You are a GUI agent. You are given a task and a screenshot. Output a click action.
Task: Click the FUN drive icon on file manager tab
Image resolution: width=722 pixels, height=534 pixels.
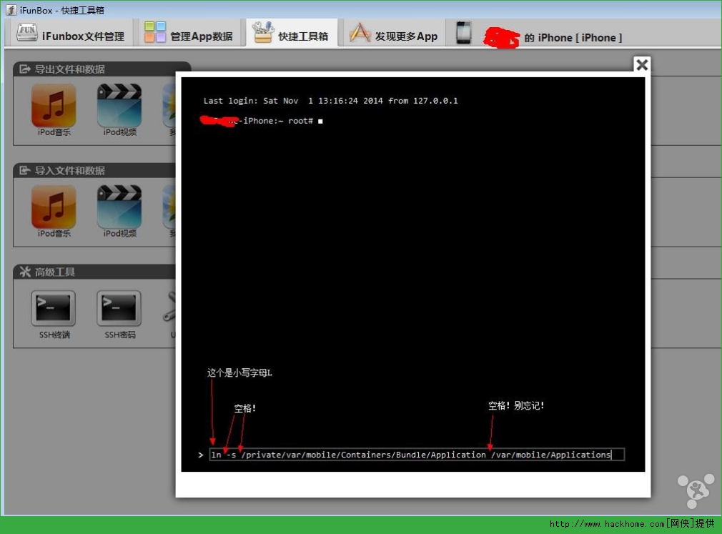[x=27, y=31]
